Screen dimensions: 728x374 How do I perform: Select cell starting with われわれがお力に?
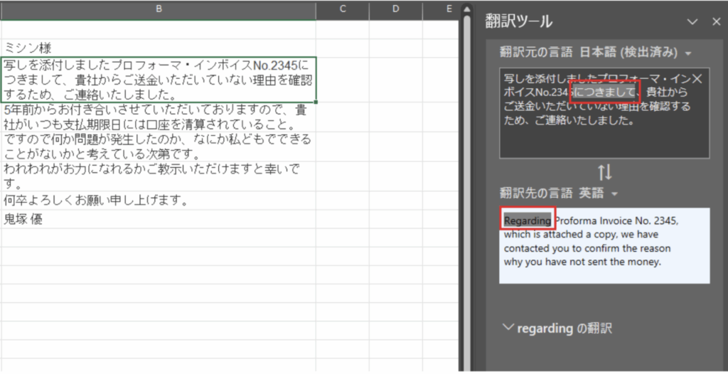[x=159, y=176]
